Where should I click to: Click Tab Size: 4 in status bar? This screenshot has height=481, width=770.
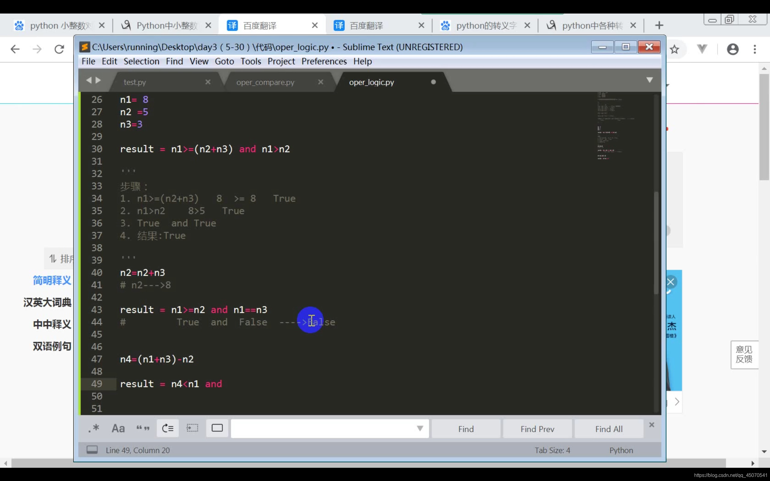point(552,450)
